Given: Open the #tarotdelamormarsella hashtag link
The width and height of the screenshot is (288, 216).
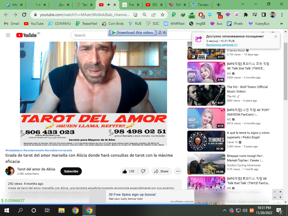Looking at the screenshot, I should coord(58,150).
